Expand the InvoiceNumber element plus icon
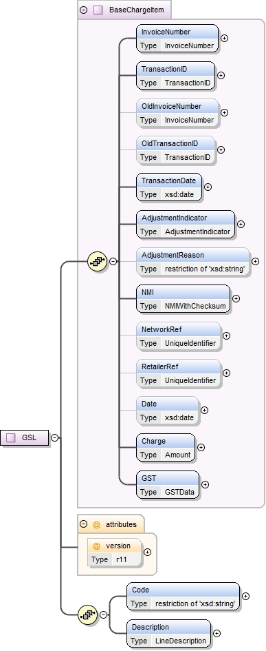This screenshot has width=266, height=651. pyautogui.click(x=224, y=38)
